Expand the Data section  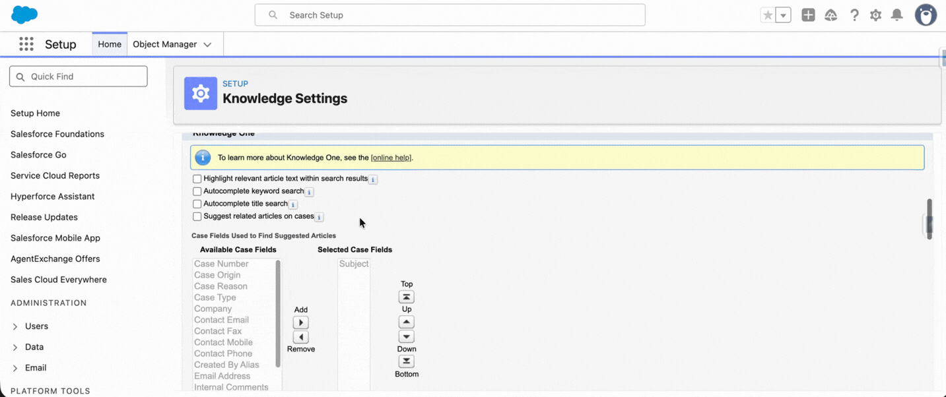tap(15, 347)
